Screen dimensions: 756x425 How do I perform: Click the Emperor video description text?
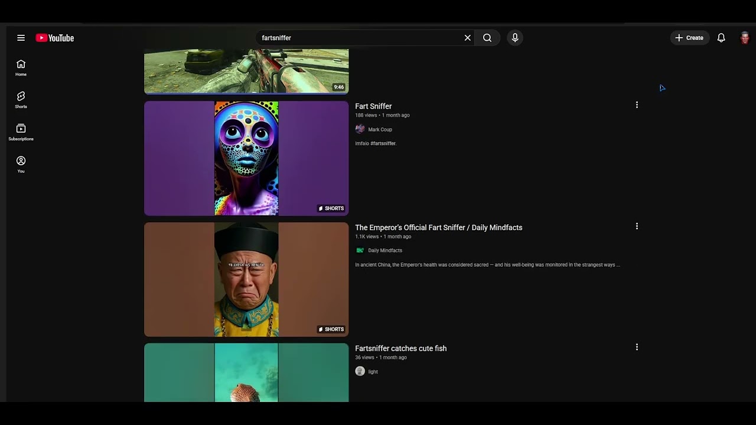(487, 265)
